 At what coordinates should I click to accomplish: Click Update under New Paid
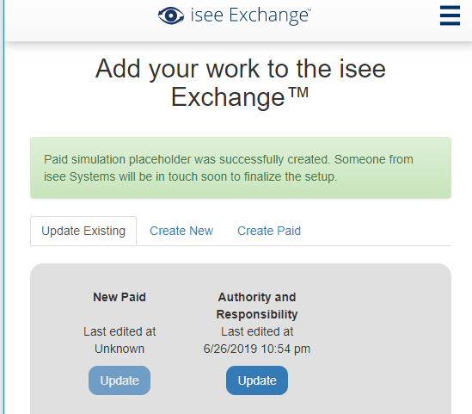[x=120, y=380]
